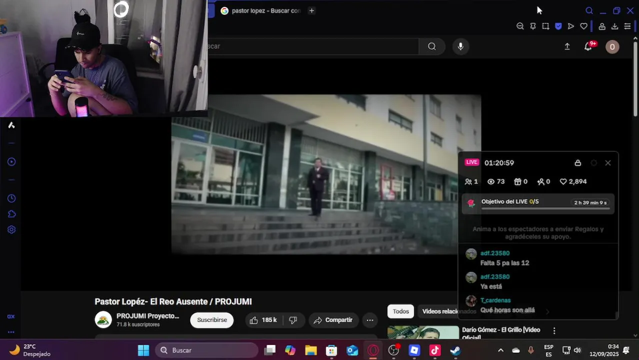Open the Windows Start button
The height and width of the screenshot is (360, 639).
coord(143,350)
